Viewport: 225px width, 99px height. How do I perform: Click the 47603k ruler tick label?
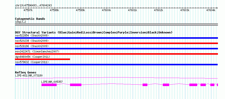[185, 10]
